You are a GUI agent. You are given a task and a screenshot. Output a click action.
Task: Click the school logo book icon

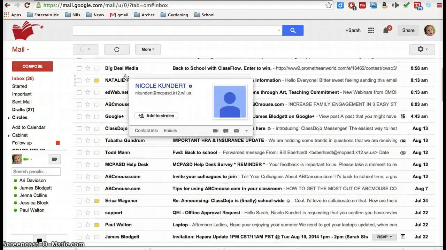coord(27,31)
